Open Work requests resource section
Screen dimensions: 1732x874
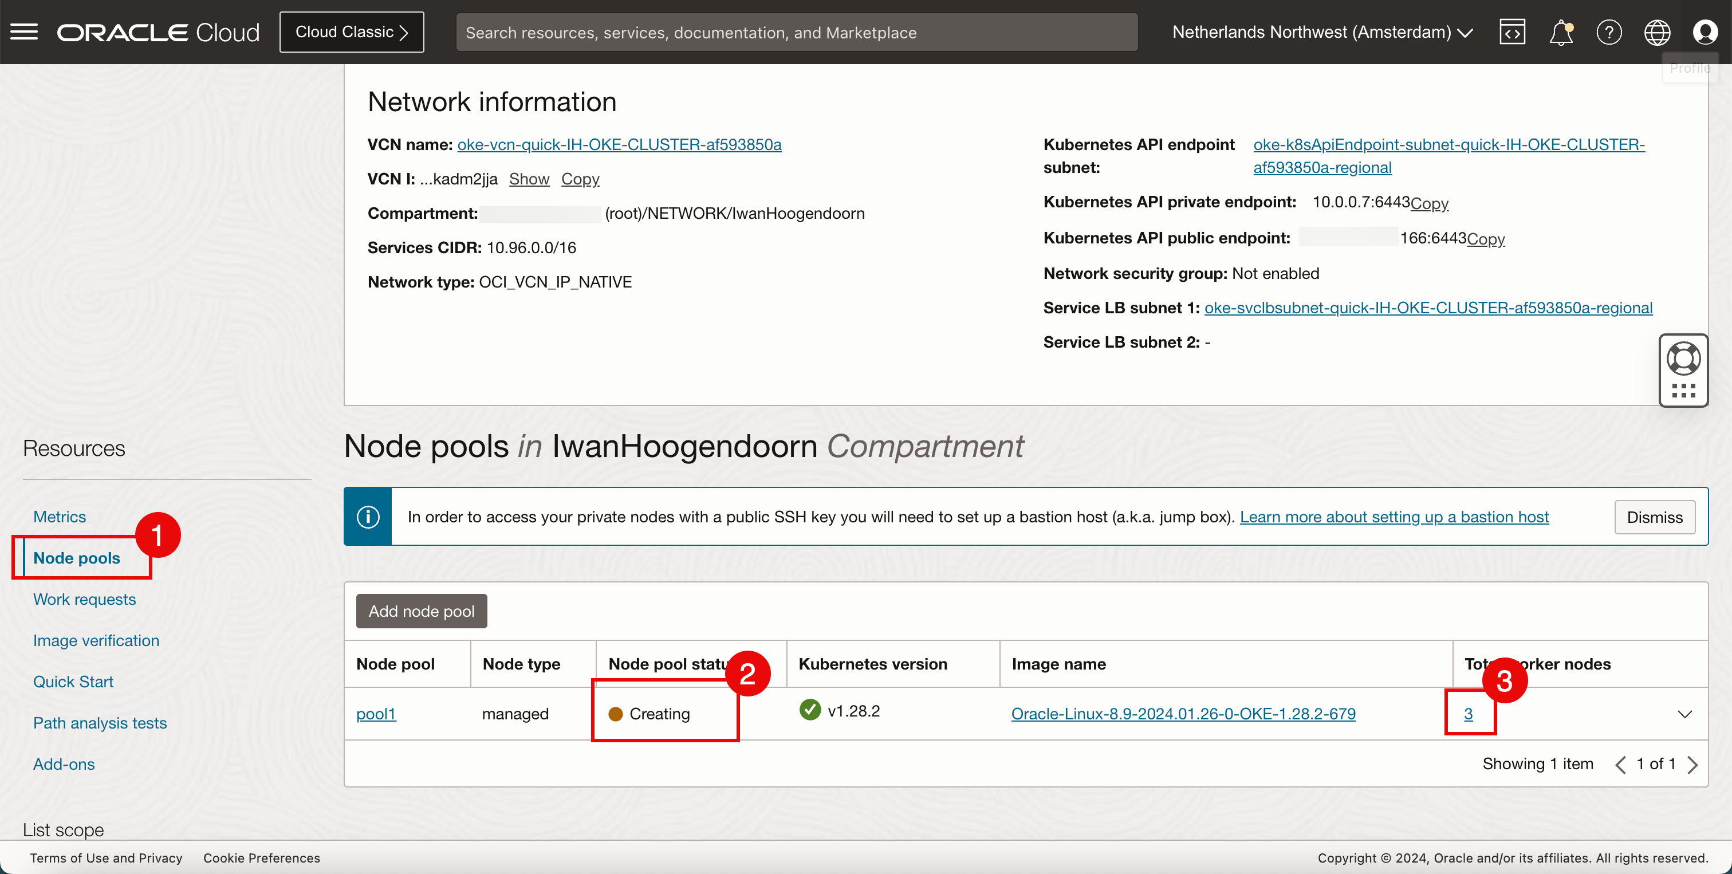(85, 599)
